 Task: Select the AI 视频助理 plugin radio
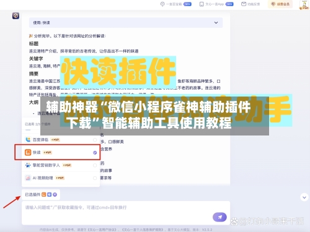point(95,178)
